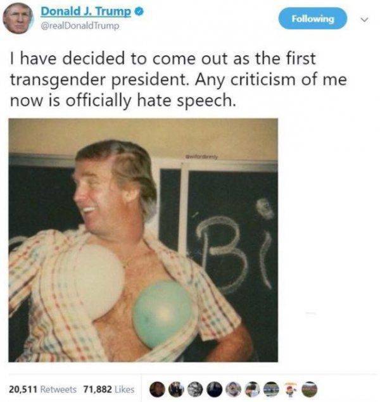Viewport: 380px width, 402px height.
Task: Expand the tweet options chevron
Action: pos(364,20)
